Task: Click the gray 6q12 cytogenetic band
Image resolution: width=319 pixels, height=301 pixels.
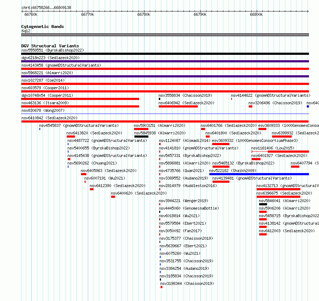Action: 165,35
